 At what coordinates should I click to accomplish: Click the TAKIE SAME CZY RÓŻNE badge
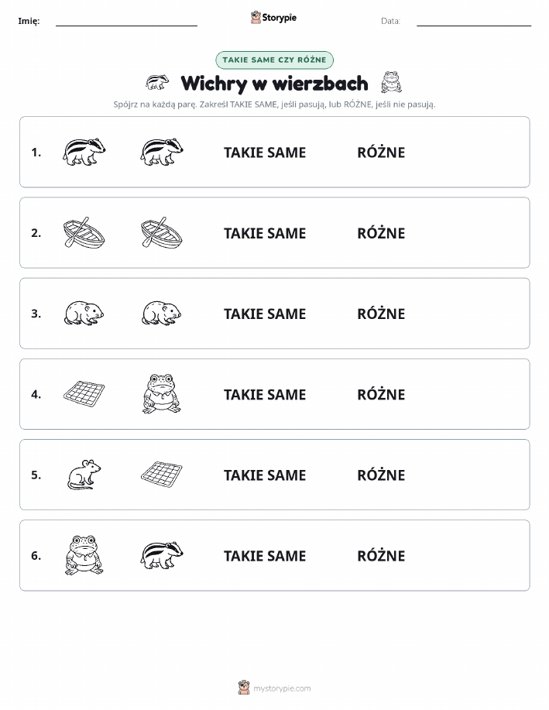pos(274,60)
